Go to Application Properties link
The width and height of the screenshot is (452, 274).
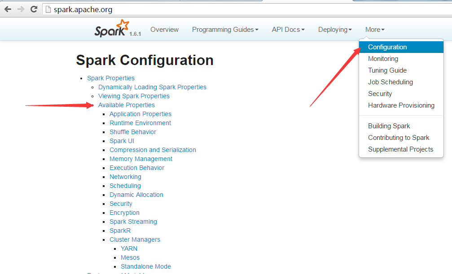tap(140, 114)
